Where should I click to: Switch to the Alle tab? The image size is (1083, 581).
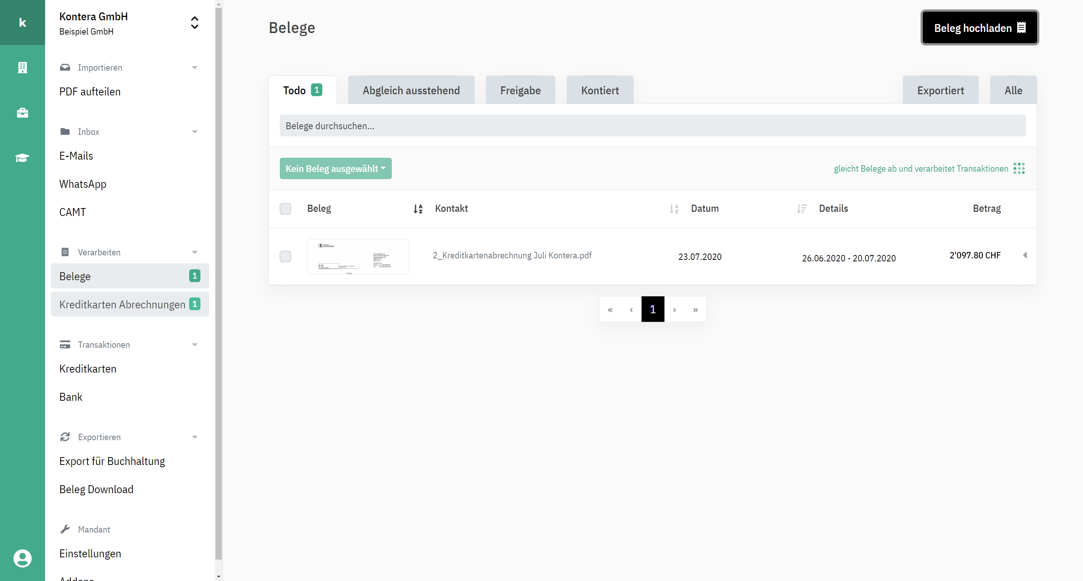(x=1013, y=90)
